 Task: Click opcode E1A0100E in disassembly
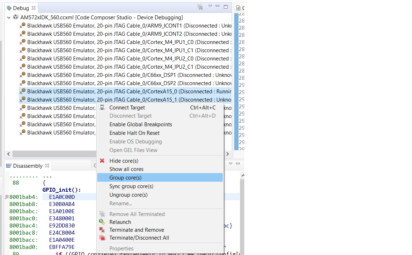click(x=62, y=211)
